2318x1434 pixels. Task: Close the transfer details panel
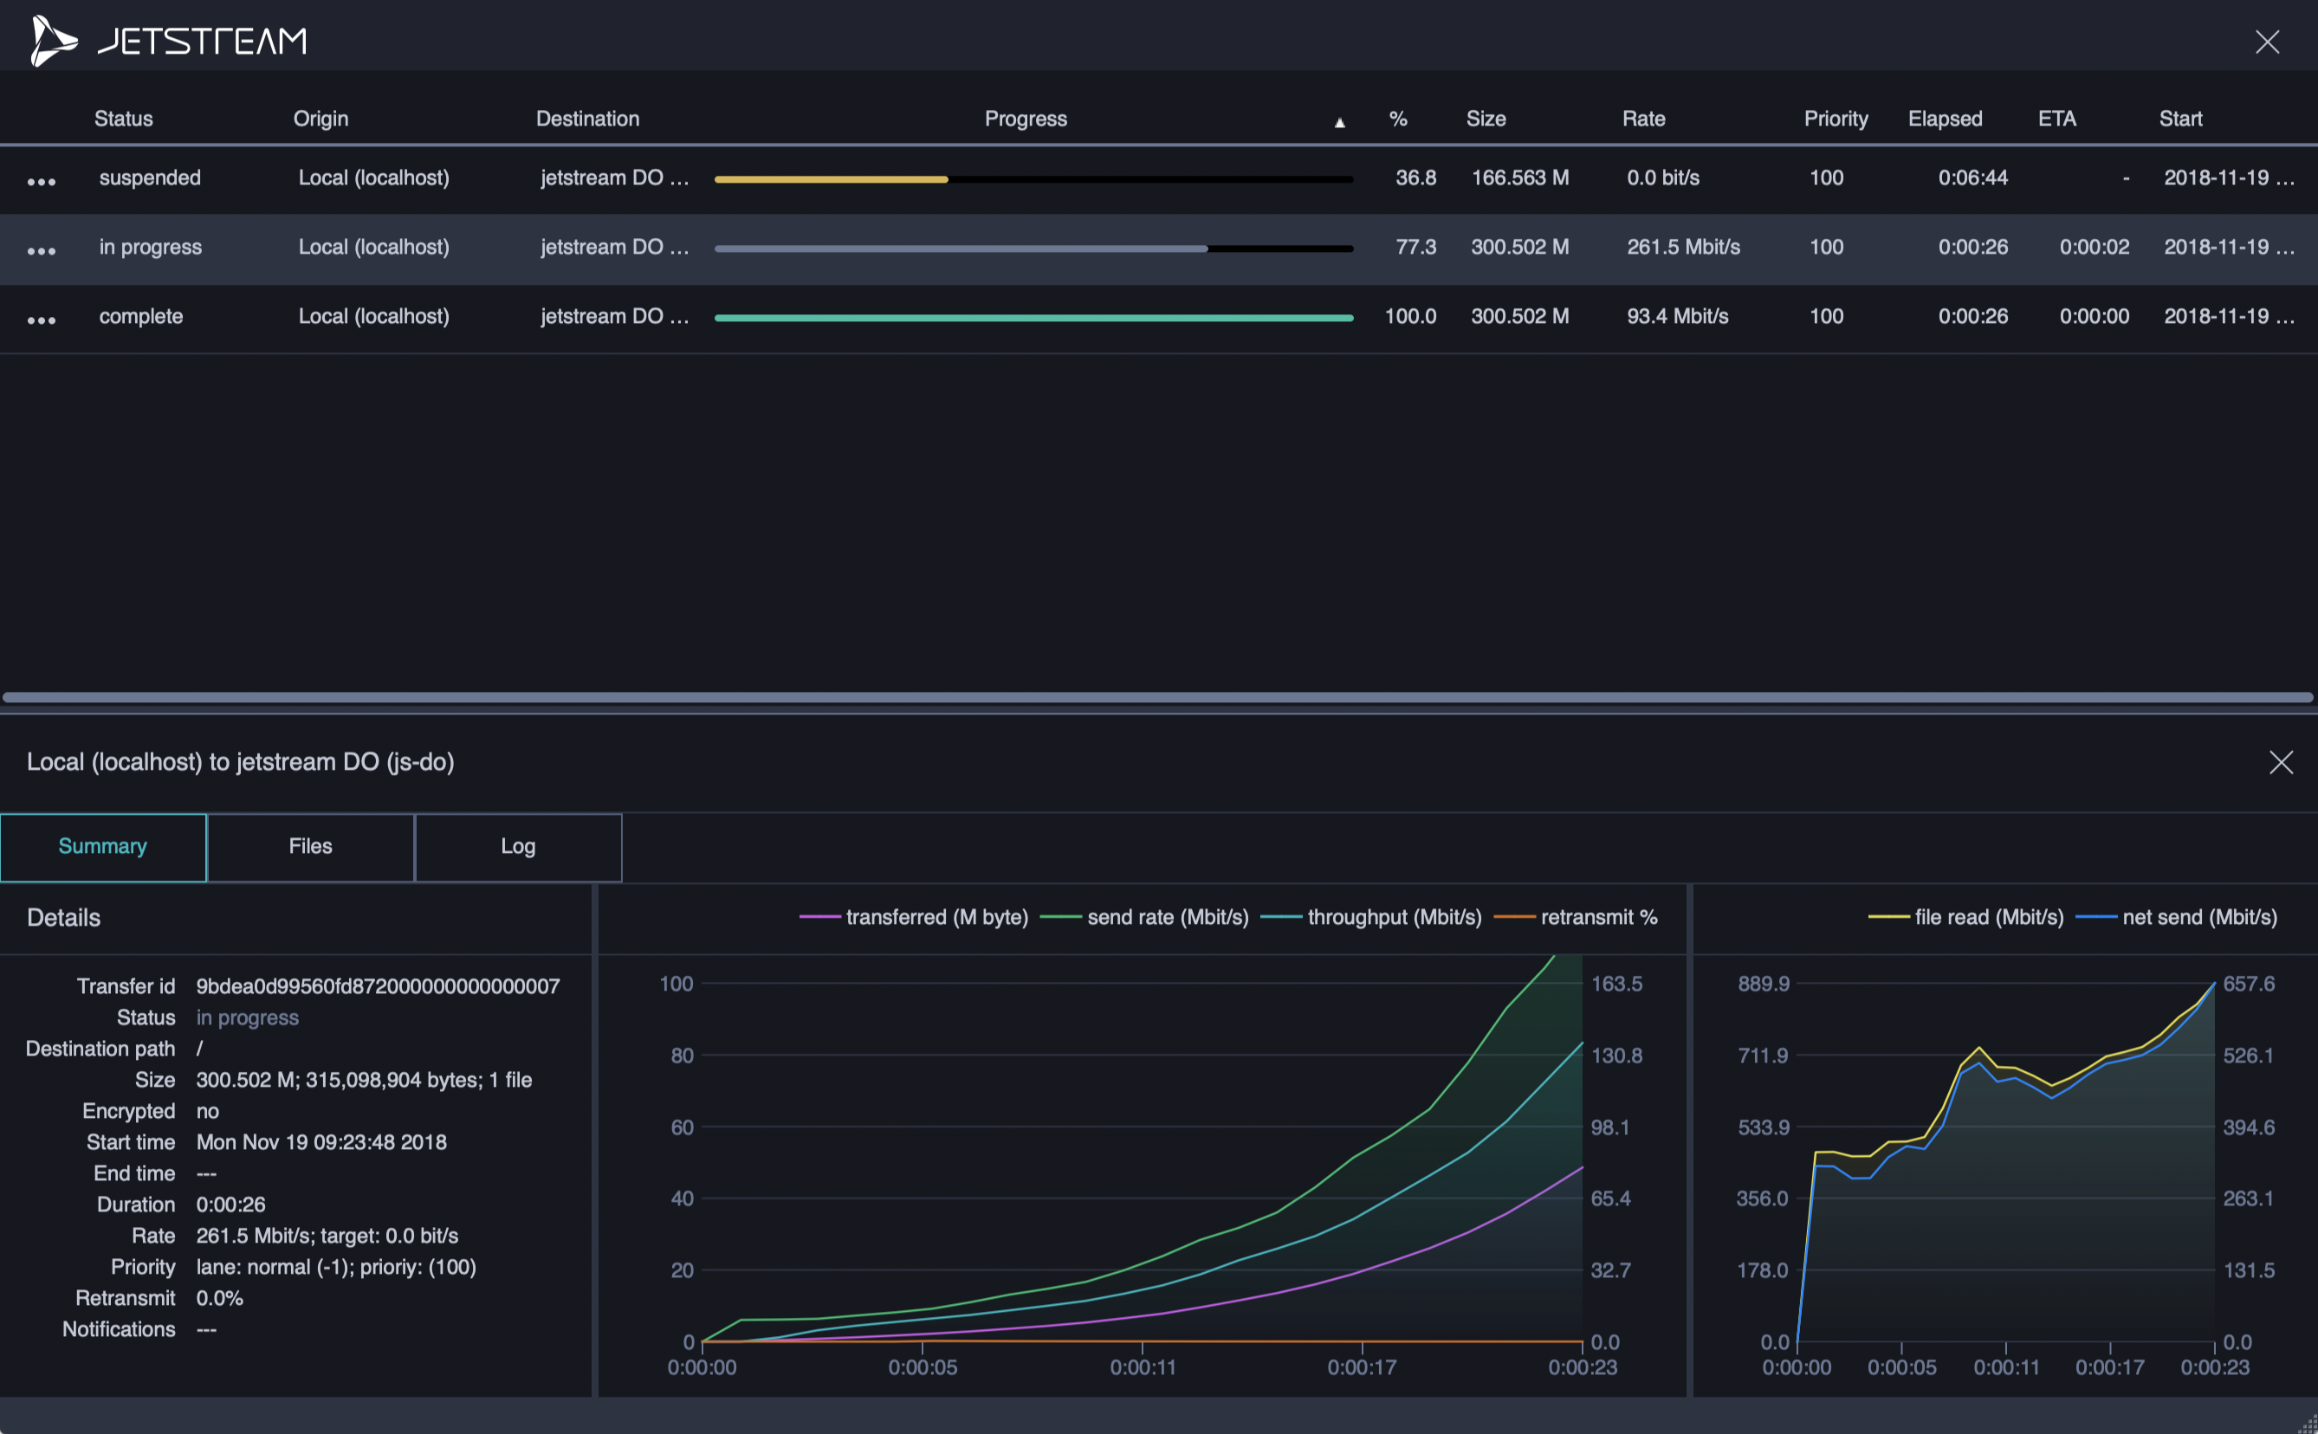pyautogui.click(x=2280, y=763)
